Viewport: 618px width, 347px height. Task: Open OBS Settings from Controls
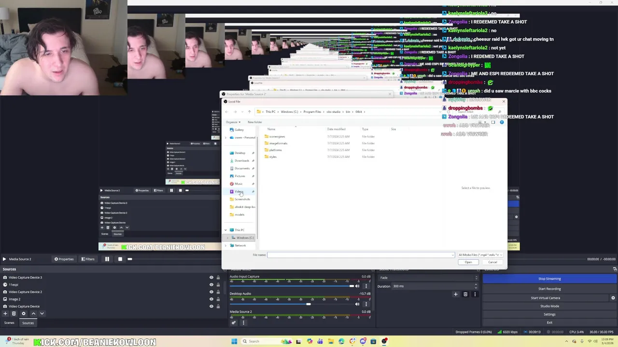(x=549, y=314)
